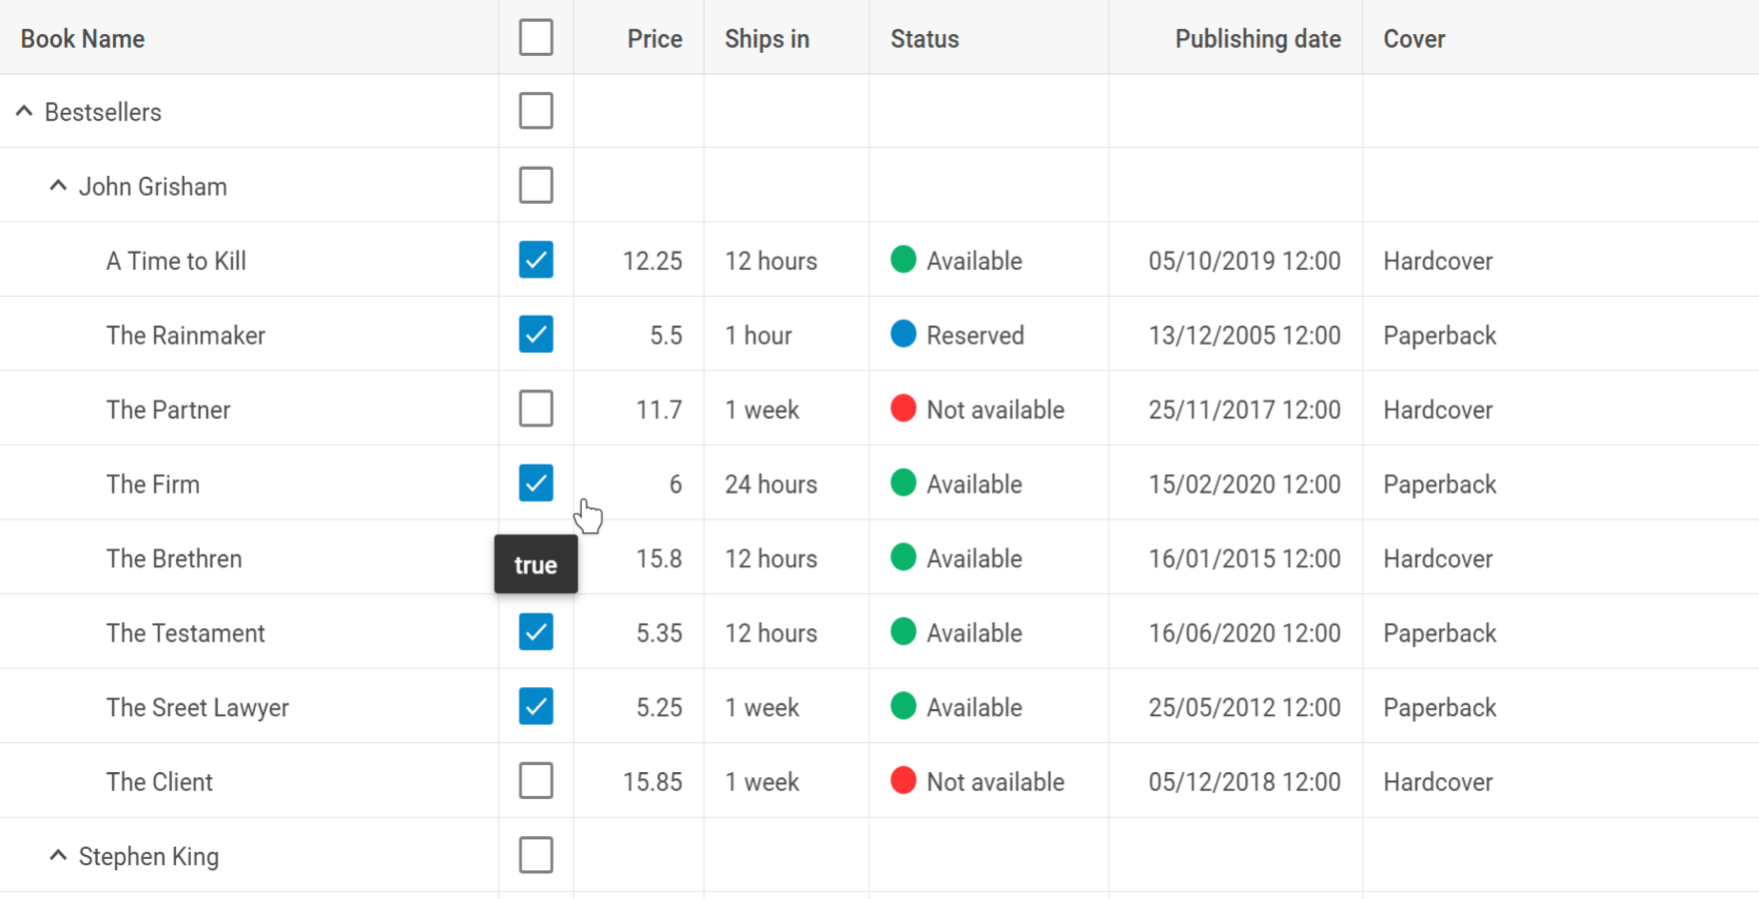Viewport: 1759px width, 899px height.
Task: Click green status dot for The Brethren
Action: (903, 556)
